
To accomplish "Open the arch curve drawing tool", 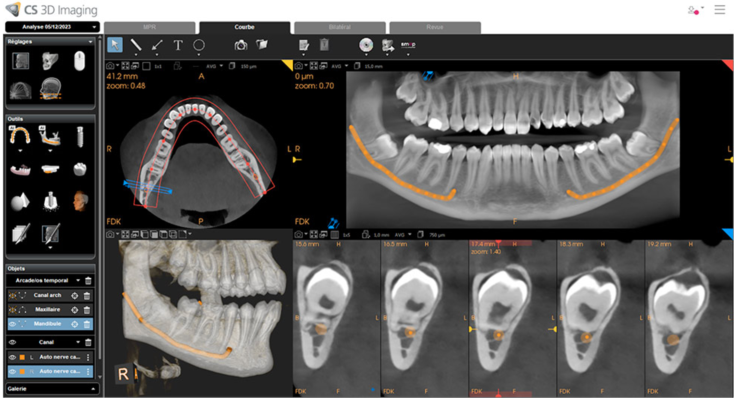I will [20, 136].
